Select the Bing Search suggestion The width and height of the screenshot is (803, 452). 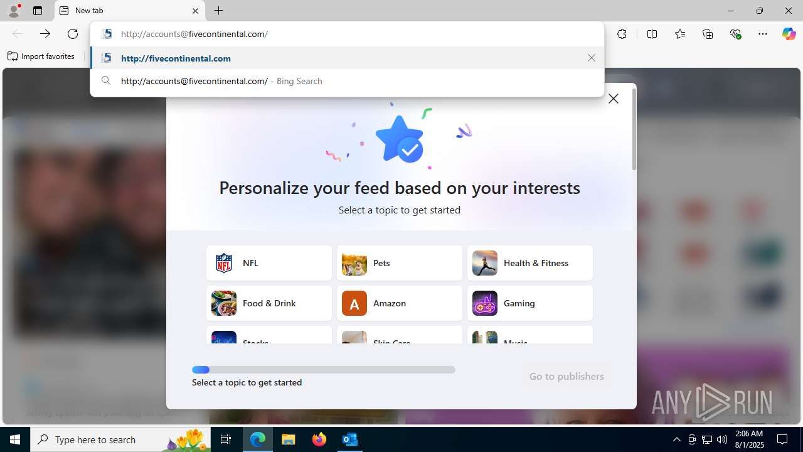[347, 81]
